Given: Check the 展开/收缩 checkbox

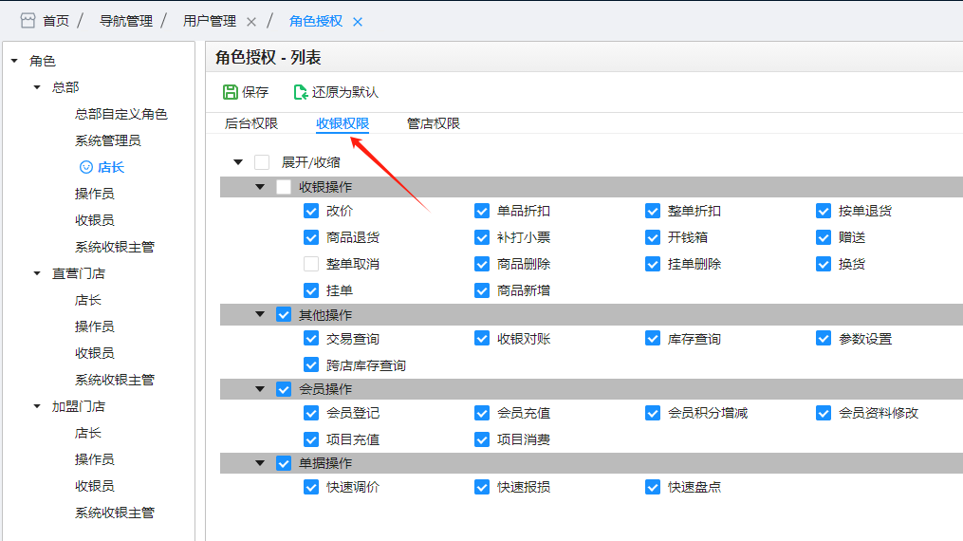Looking at the screenshot, I should tap(262, 162).
